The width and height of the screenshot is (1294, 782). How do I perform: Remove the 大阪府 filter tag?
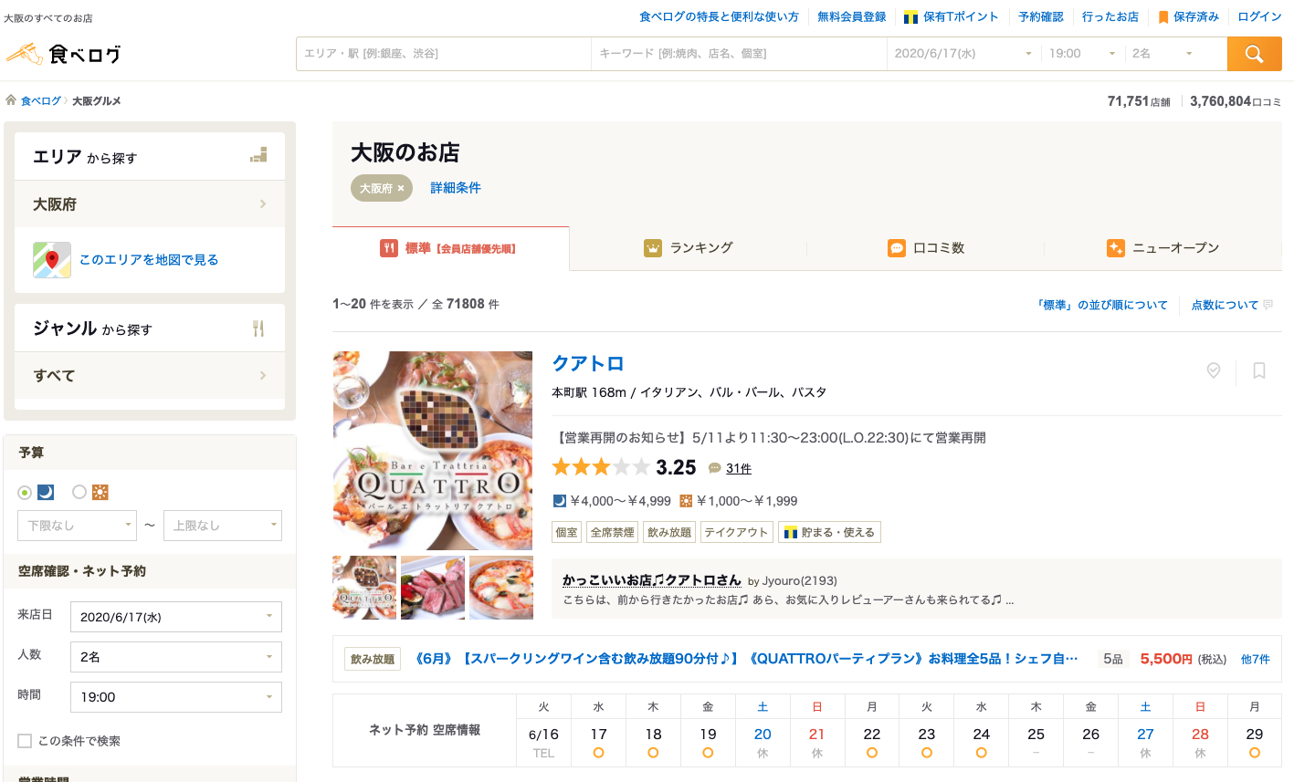[x=401, y=188]
